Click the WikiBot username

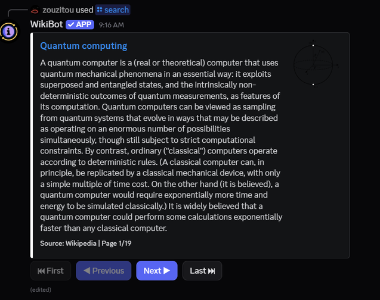click(47, 24)
